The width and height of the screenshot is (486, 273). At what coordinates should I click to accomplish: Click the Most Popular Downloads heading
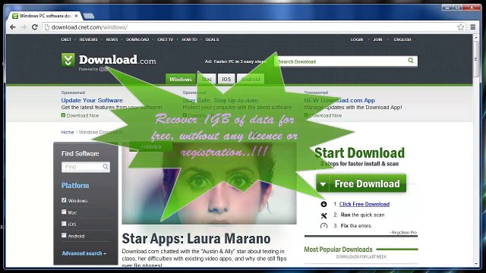click(338, 249)
